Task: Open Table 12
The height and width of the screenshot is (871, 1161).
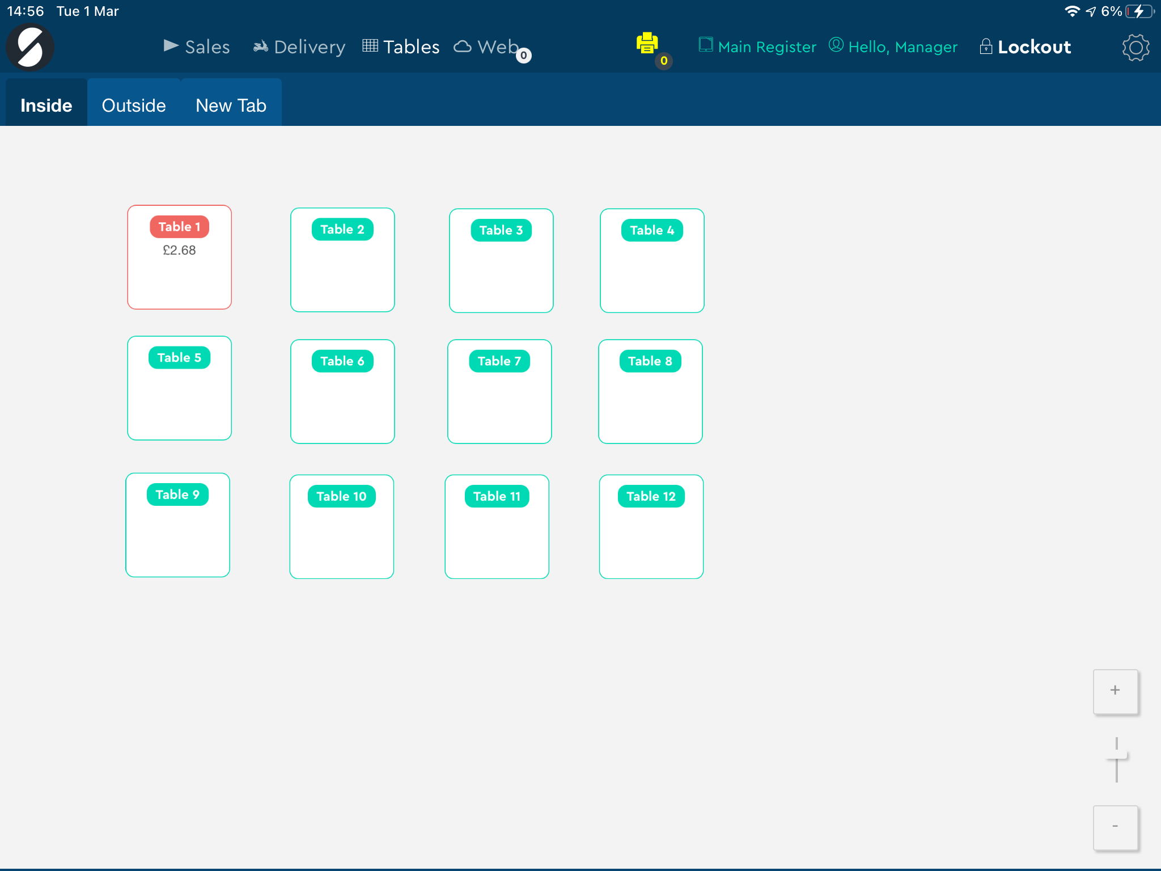Action: point(651,527)
